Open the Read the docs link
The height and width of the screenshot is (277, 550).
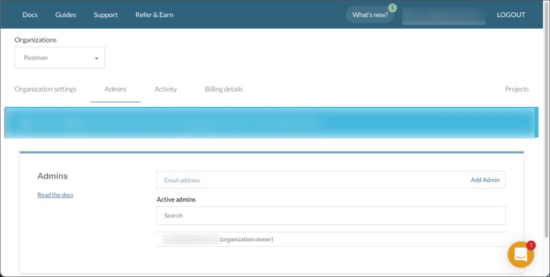pyautogui.click(x=56, y=195)
